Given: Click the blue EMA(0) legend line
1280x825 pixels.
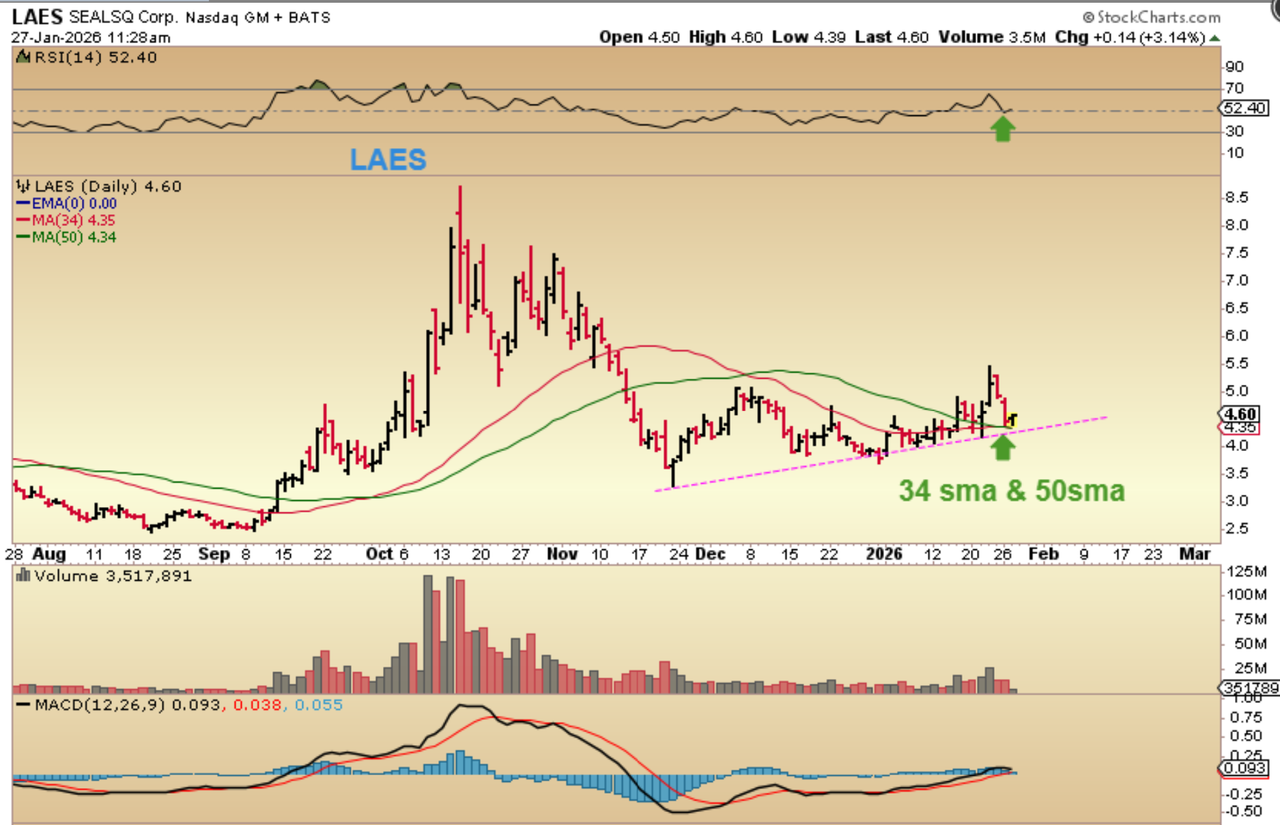Looking at the screenshot, I should (x=24, y=203).
